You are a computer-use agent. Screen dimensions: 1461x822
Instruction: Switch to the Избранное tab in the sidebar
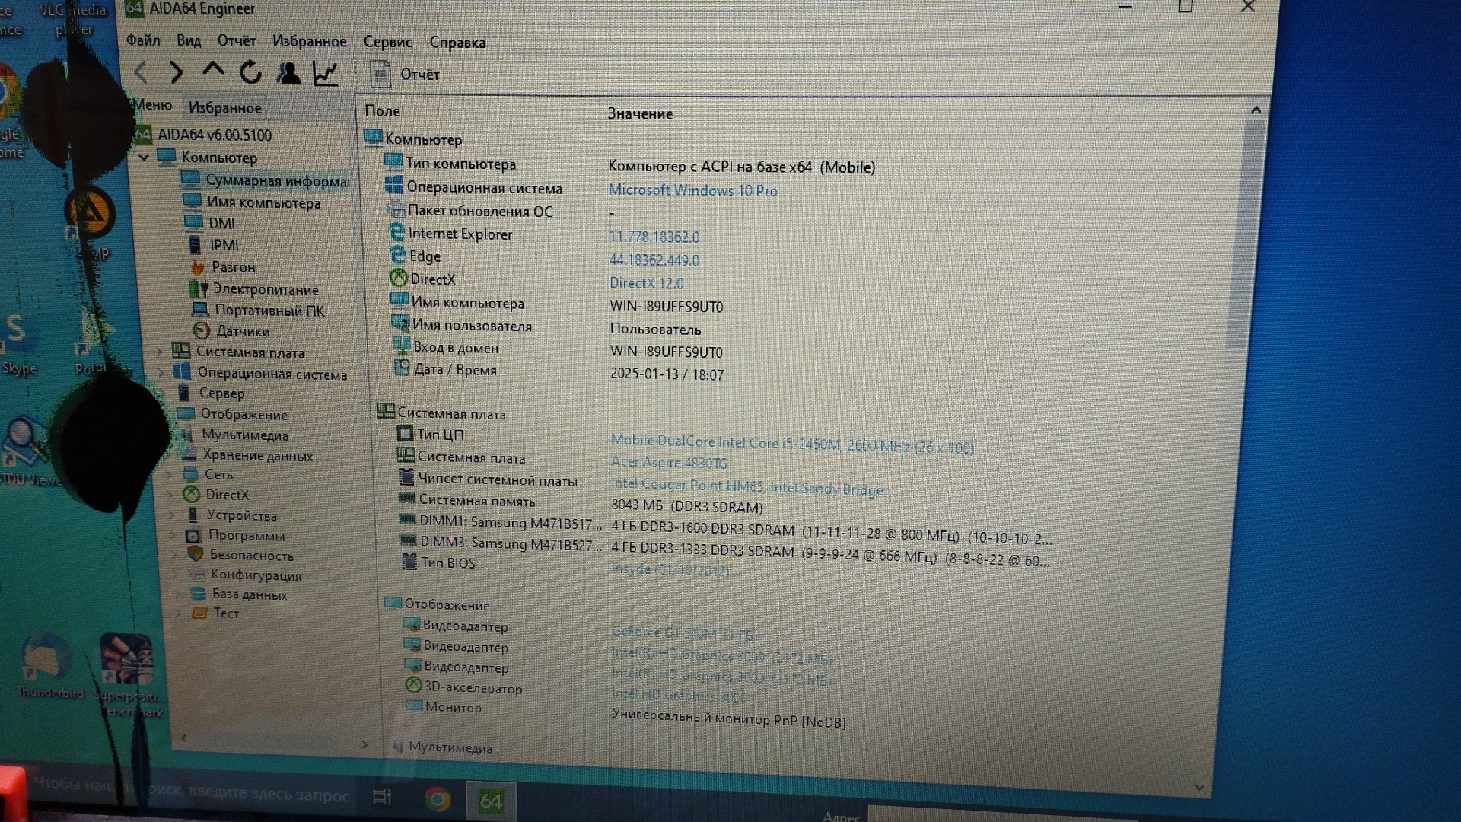pyautogui.click(x=224, y=108)
